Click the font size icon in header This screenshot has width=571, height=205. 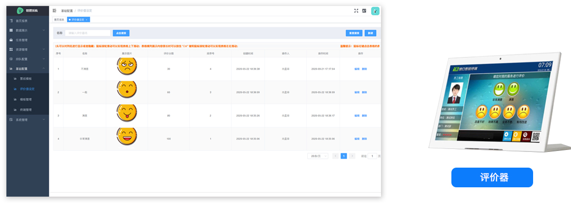point(364,10)
